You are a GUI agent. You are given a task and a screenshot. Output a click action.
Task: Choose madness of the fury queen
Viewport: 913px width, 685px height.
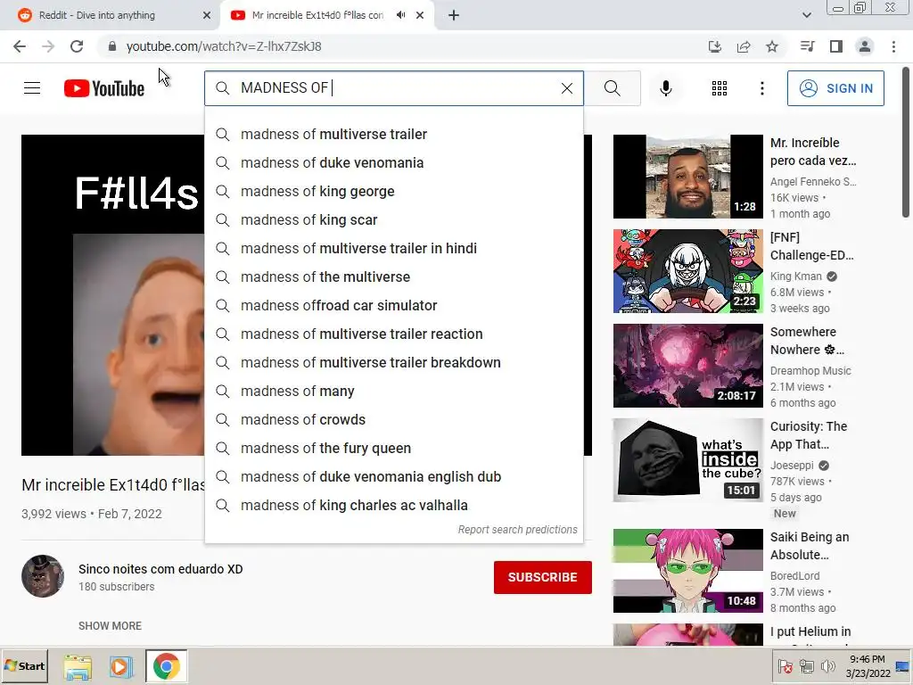click(x=393, y=448)
